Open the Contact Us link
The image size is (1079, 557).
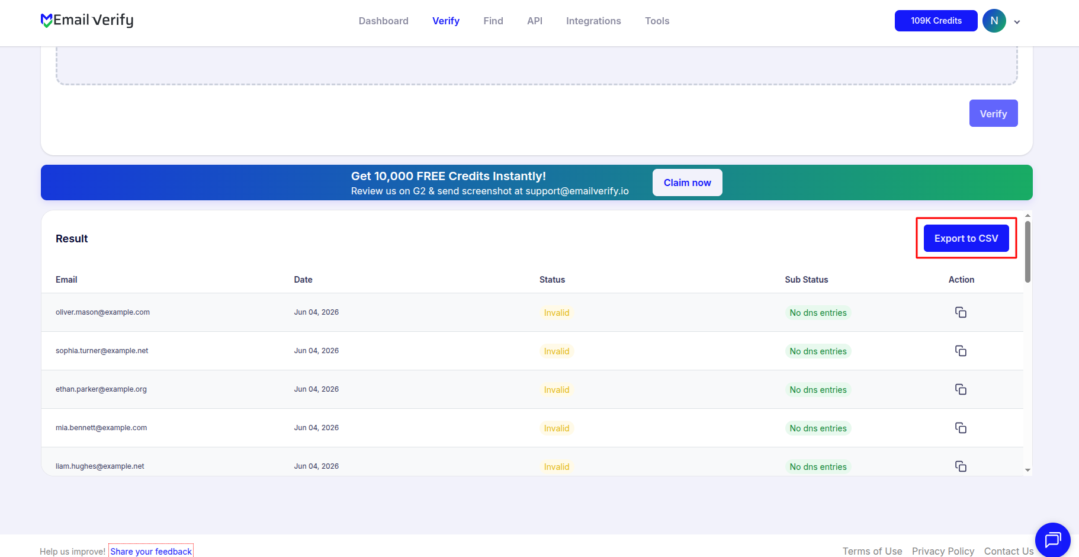(1009, 551)
